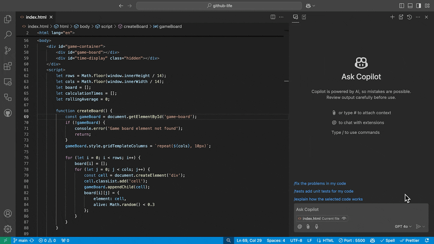The image size is (434, 244).
Task: Click the microphone voice input icon
Action: pyautogui.click(x=316, y=226)
